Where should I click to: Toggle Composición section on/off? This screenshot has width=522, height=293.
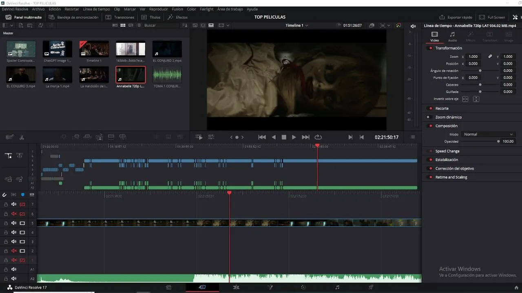(x=431, y=126)
